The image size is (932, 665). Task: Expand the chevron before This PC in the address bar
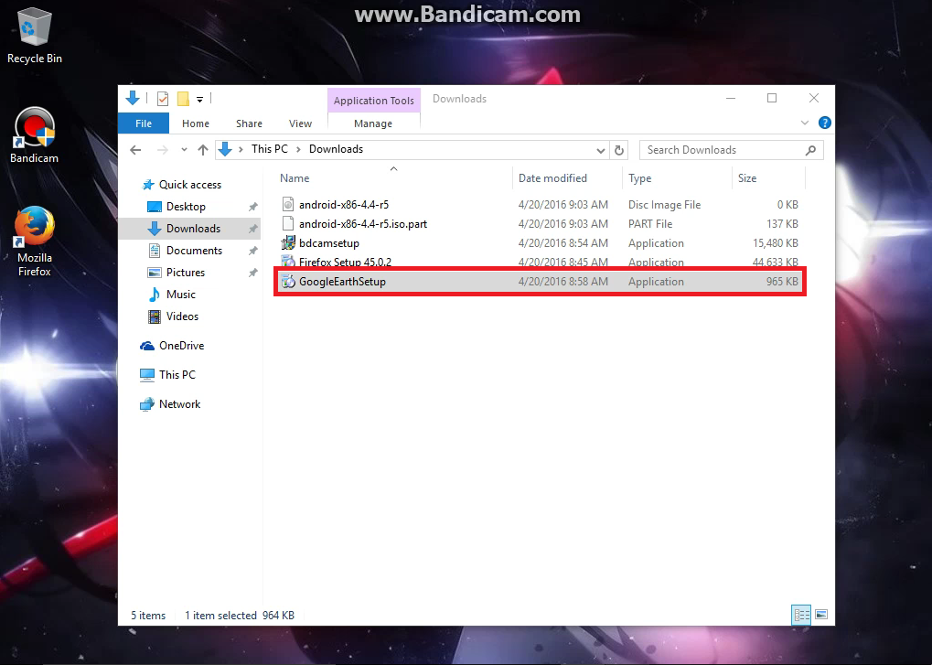tap(241, 150)
